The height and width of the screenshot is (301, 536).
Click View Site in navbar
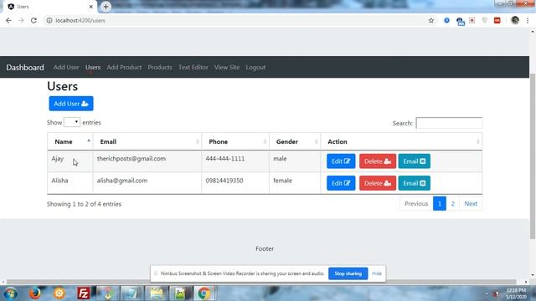point(227,67)
